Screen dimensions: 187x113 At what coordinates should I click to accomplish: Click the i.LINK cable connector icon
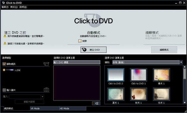pyautogui.click(x=10, y=70)
